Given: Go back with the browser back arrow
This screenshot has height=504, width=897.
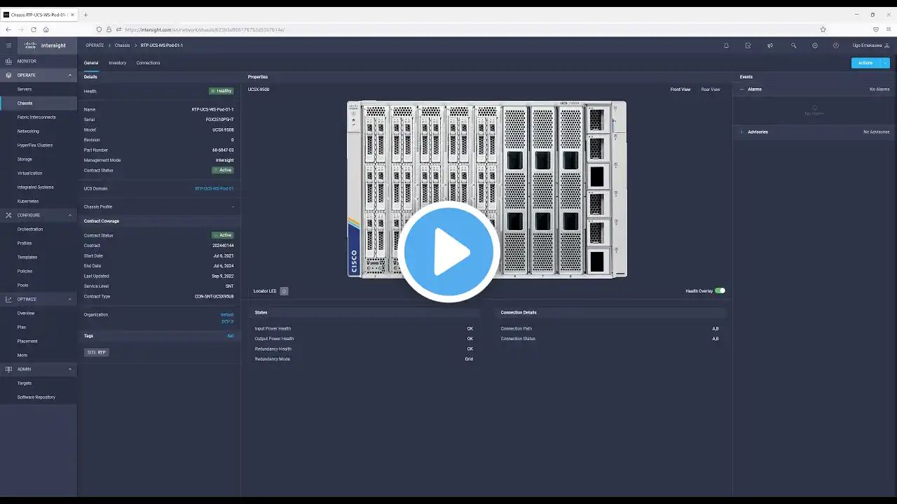Looking at the screenshot, I should (x=8, y=29).
